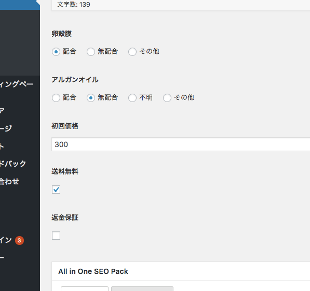Click the white button below SEO Pack header
The image size is (310, 291).
(x=85, y=288)
